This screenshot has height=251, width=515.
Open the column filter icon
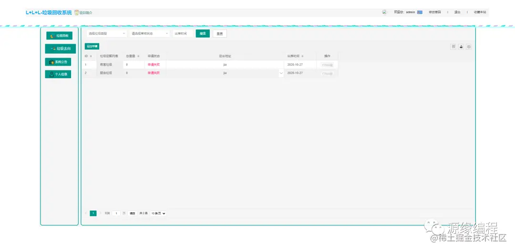click(x=453, y=47)
